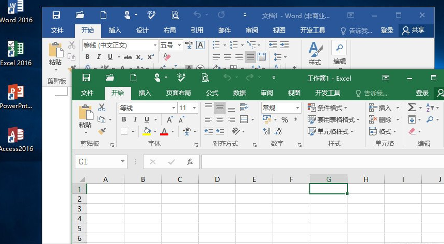Decrease font size in Excel ribbon
The width and height of the screenshot is (444, 244).
click(x=181, y=119)
